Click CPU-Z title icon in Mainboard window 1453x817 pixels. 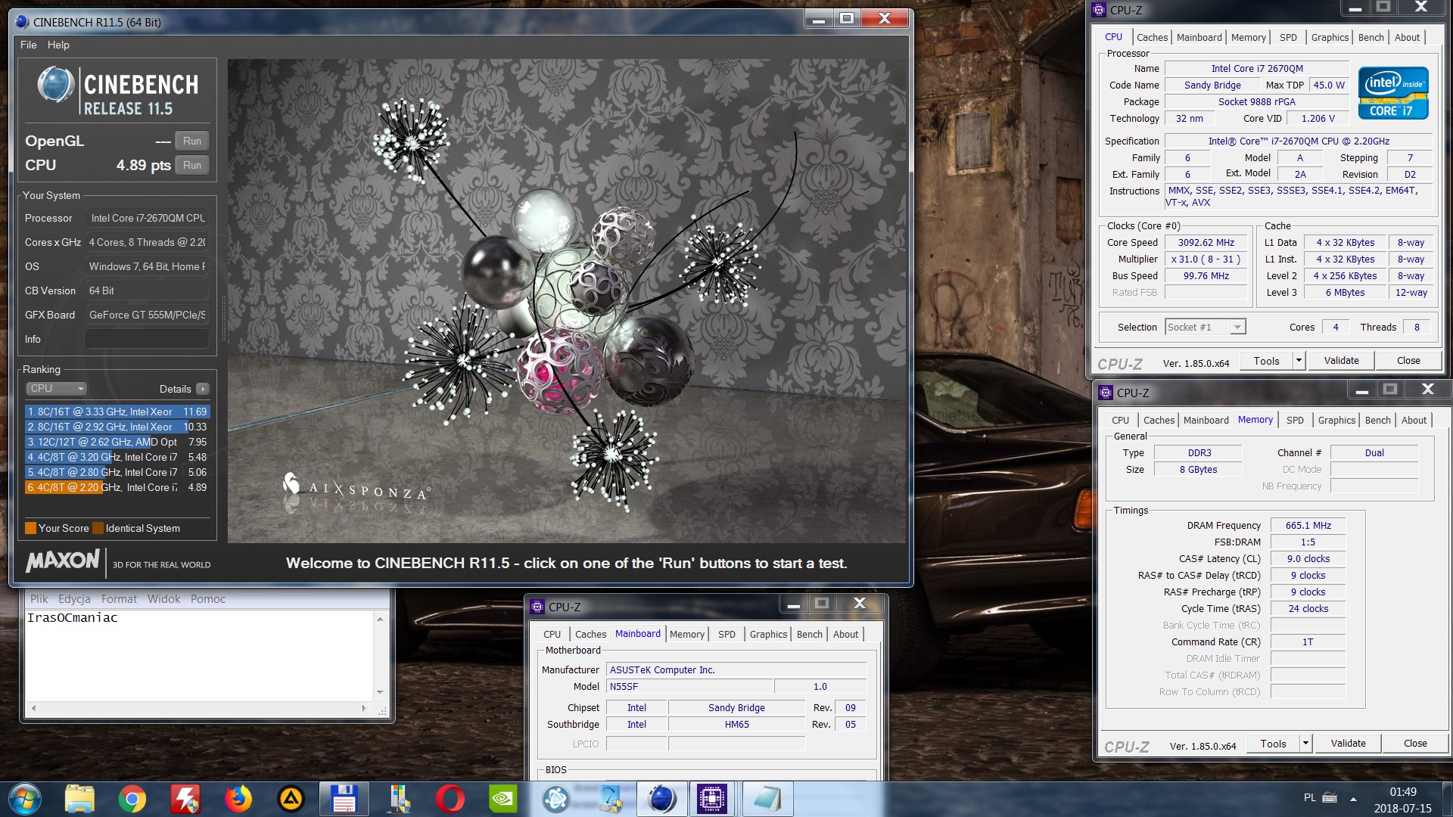(537, 606)
